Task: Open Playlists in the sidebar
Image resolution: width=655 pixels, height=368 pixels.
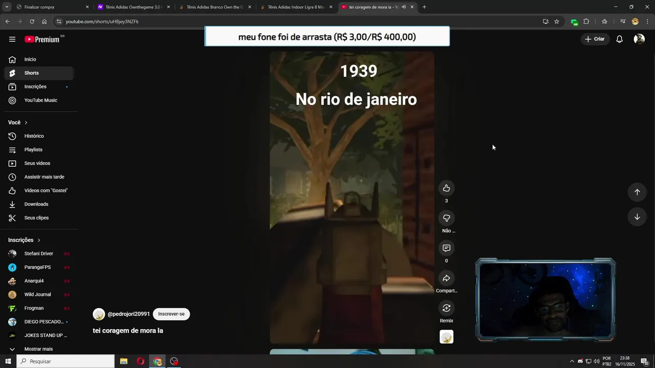Action: [x=39, y=150]
